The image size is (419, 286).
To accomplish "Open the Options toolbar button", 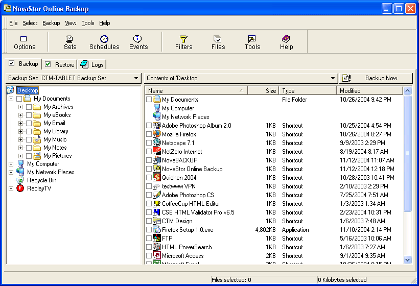I will [x=25, y=42].
